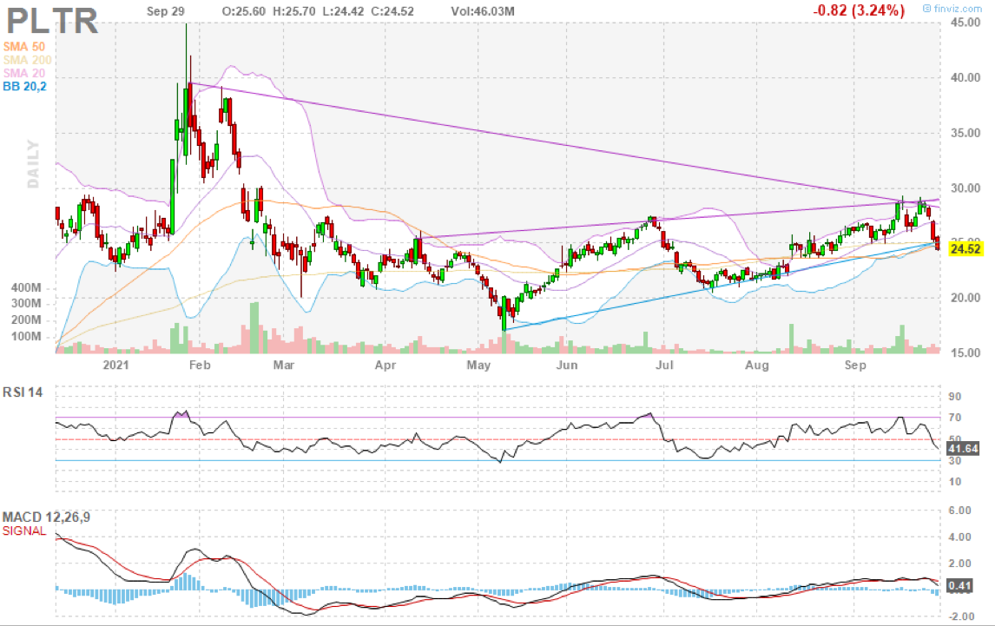The height and width of the screenshot is (626, 995).
Task: Click the Apr month axis label
Action: (x=385, y=365)
